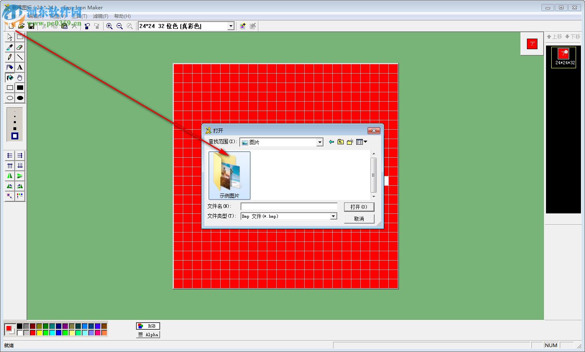
Task: Select the Text tool
Action: coord(20,67)
